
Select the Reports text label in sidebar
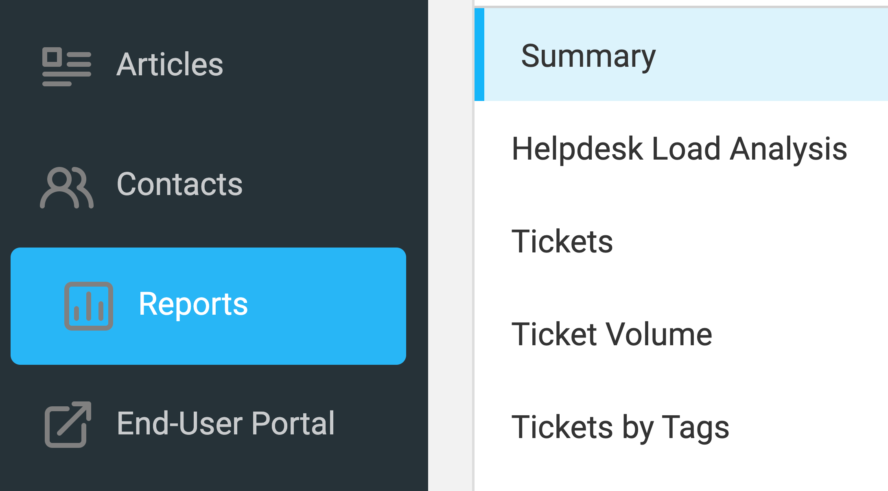pyautogui.click(x=193, y=304)
